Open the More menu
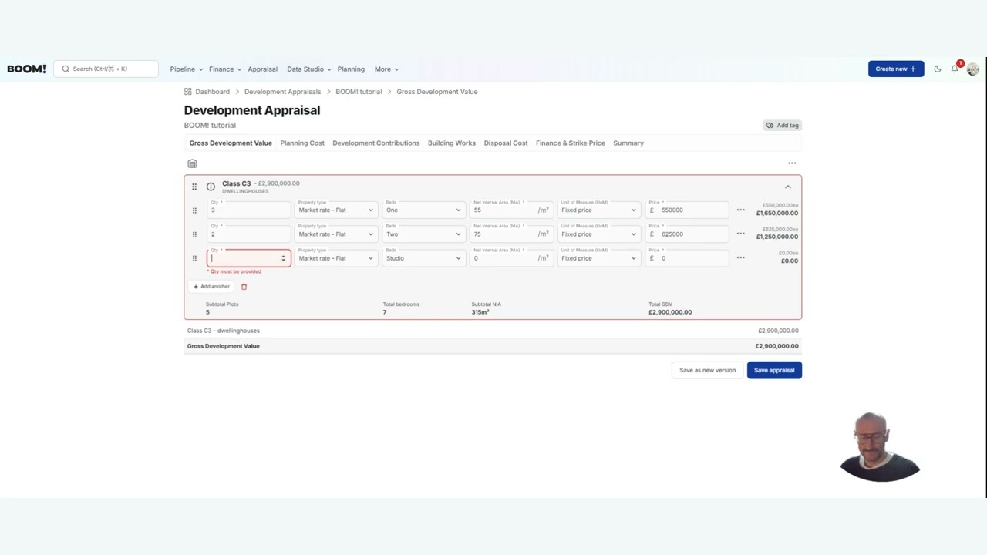 click(386, 69)
